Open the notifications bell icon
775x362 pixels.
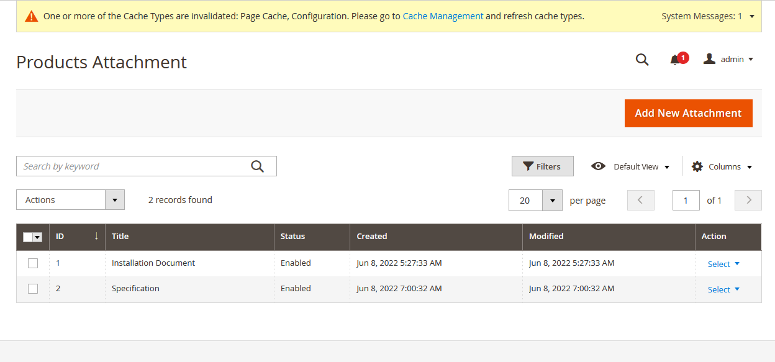pos(676,60)
